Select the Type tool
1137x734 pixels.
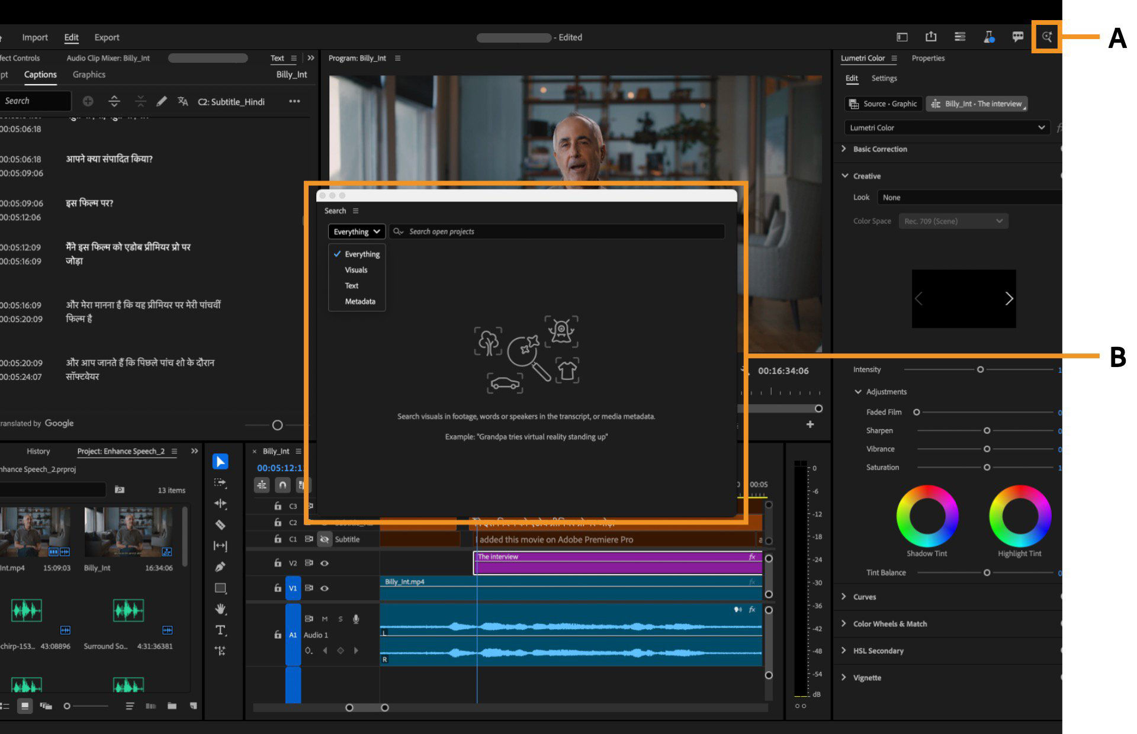220,630
